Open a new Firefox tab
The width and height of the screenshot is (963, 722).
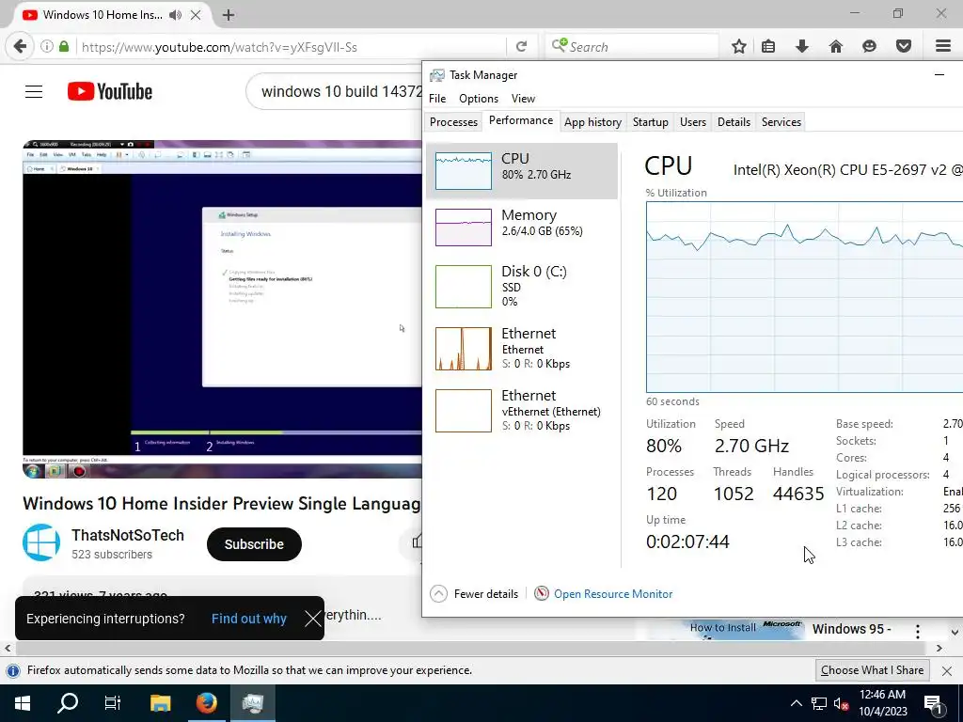(229, 15)
